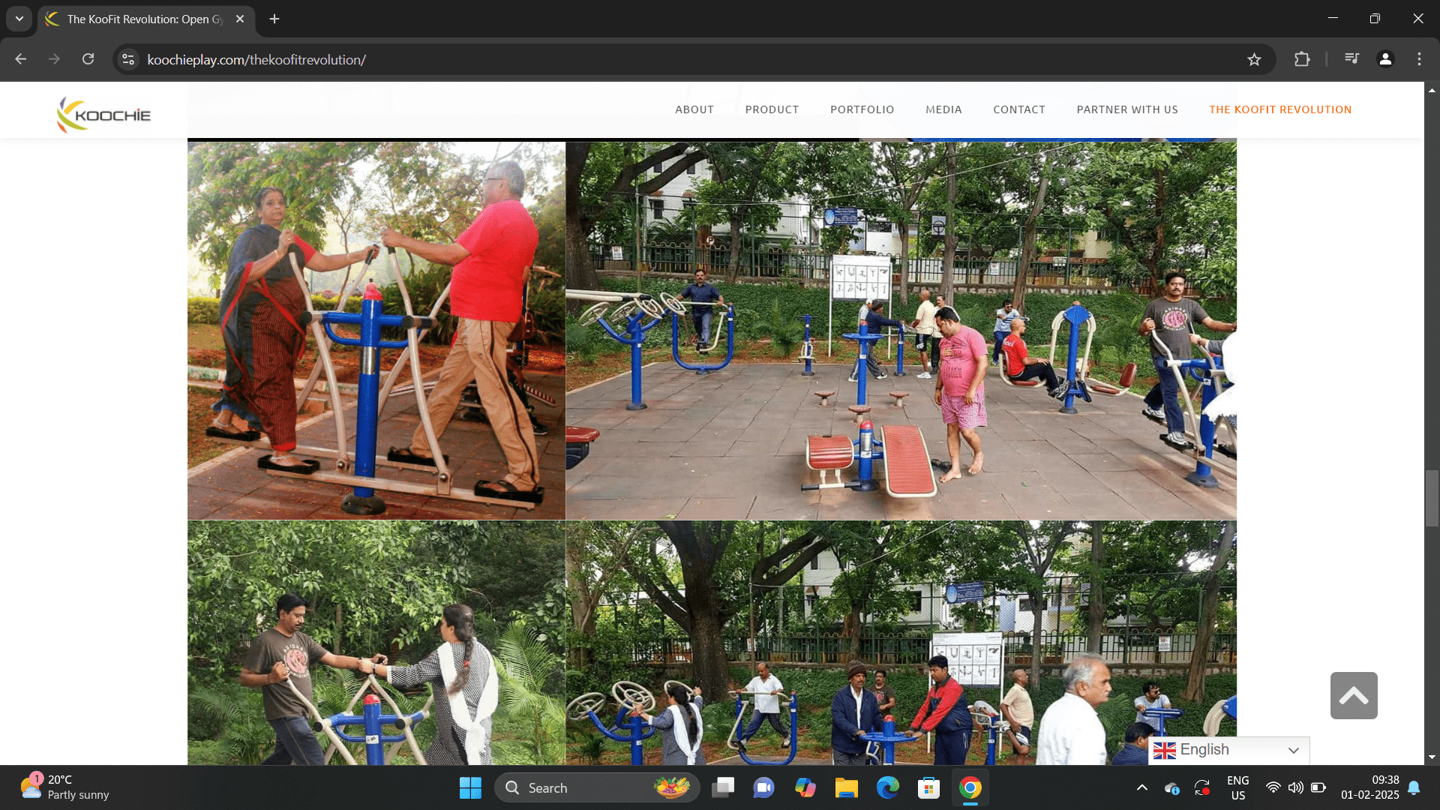Go back with the browser back arrow

point(21,59)
